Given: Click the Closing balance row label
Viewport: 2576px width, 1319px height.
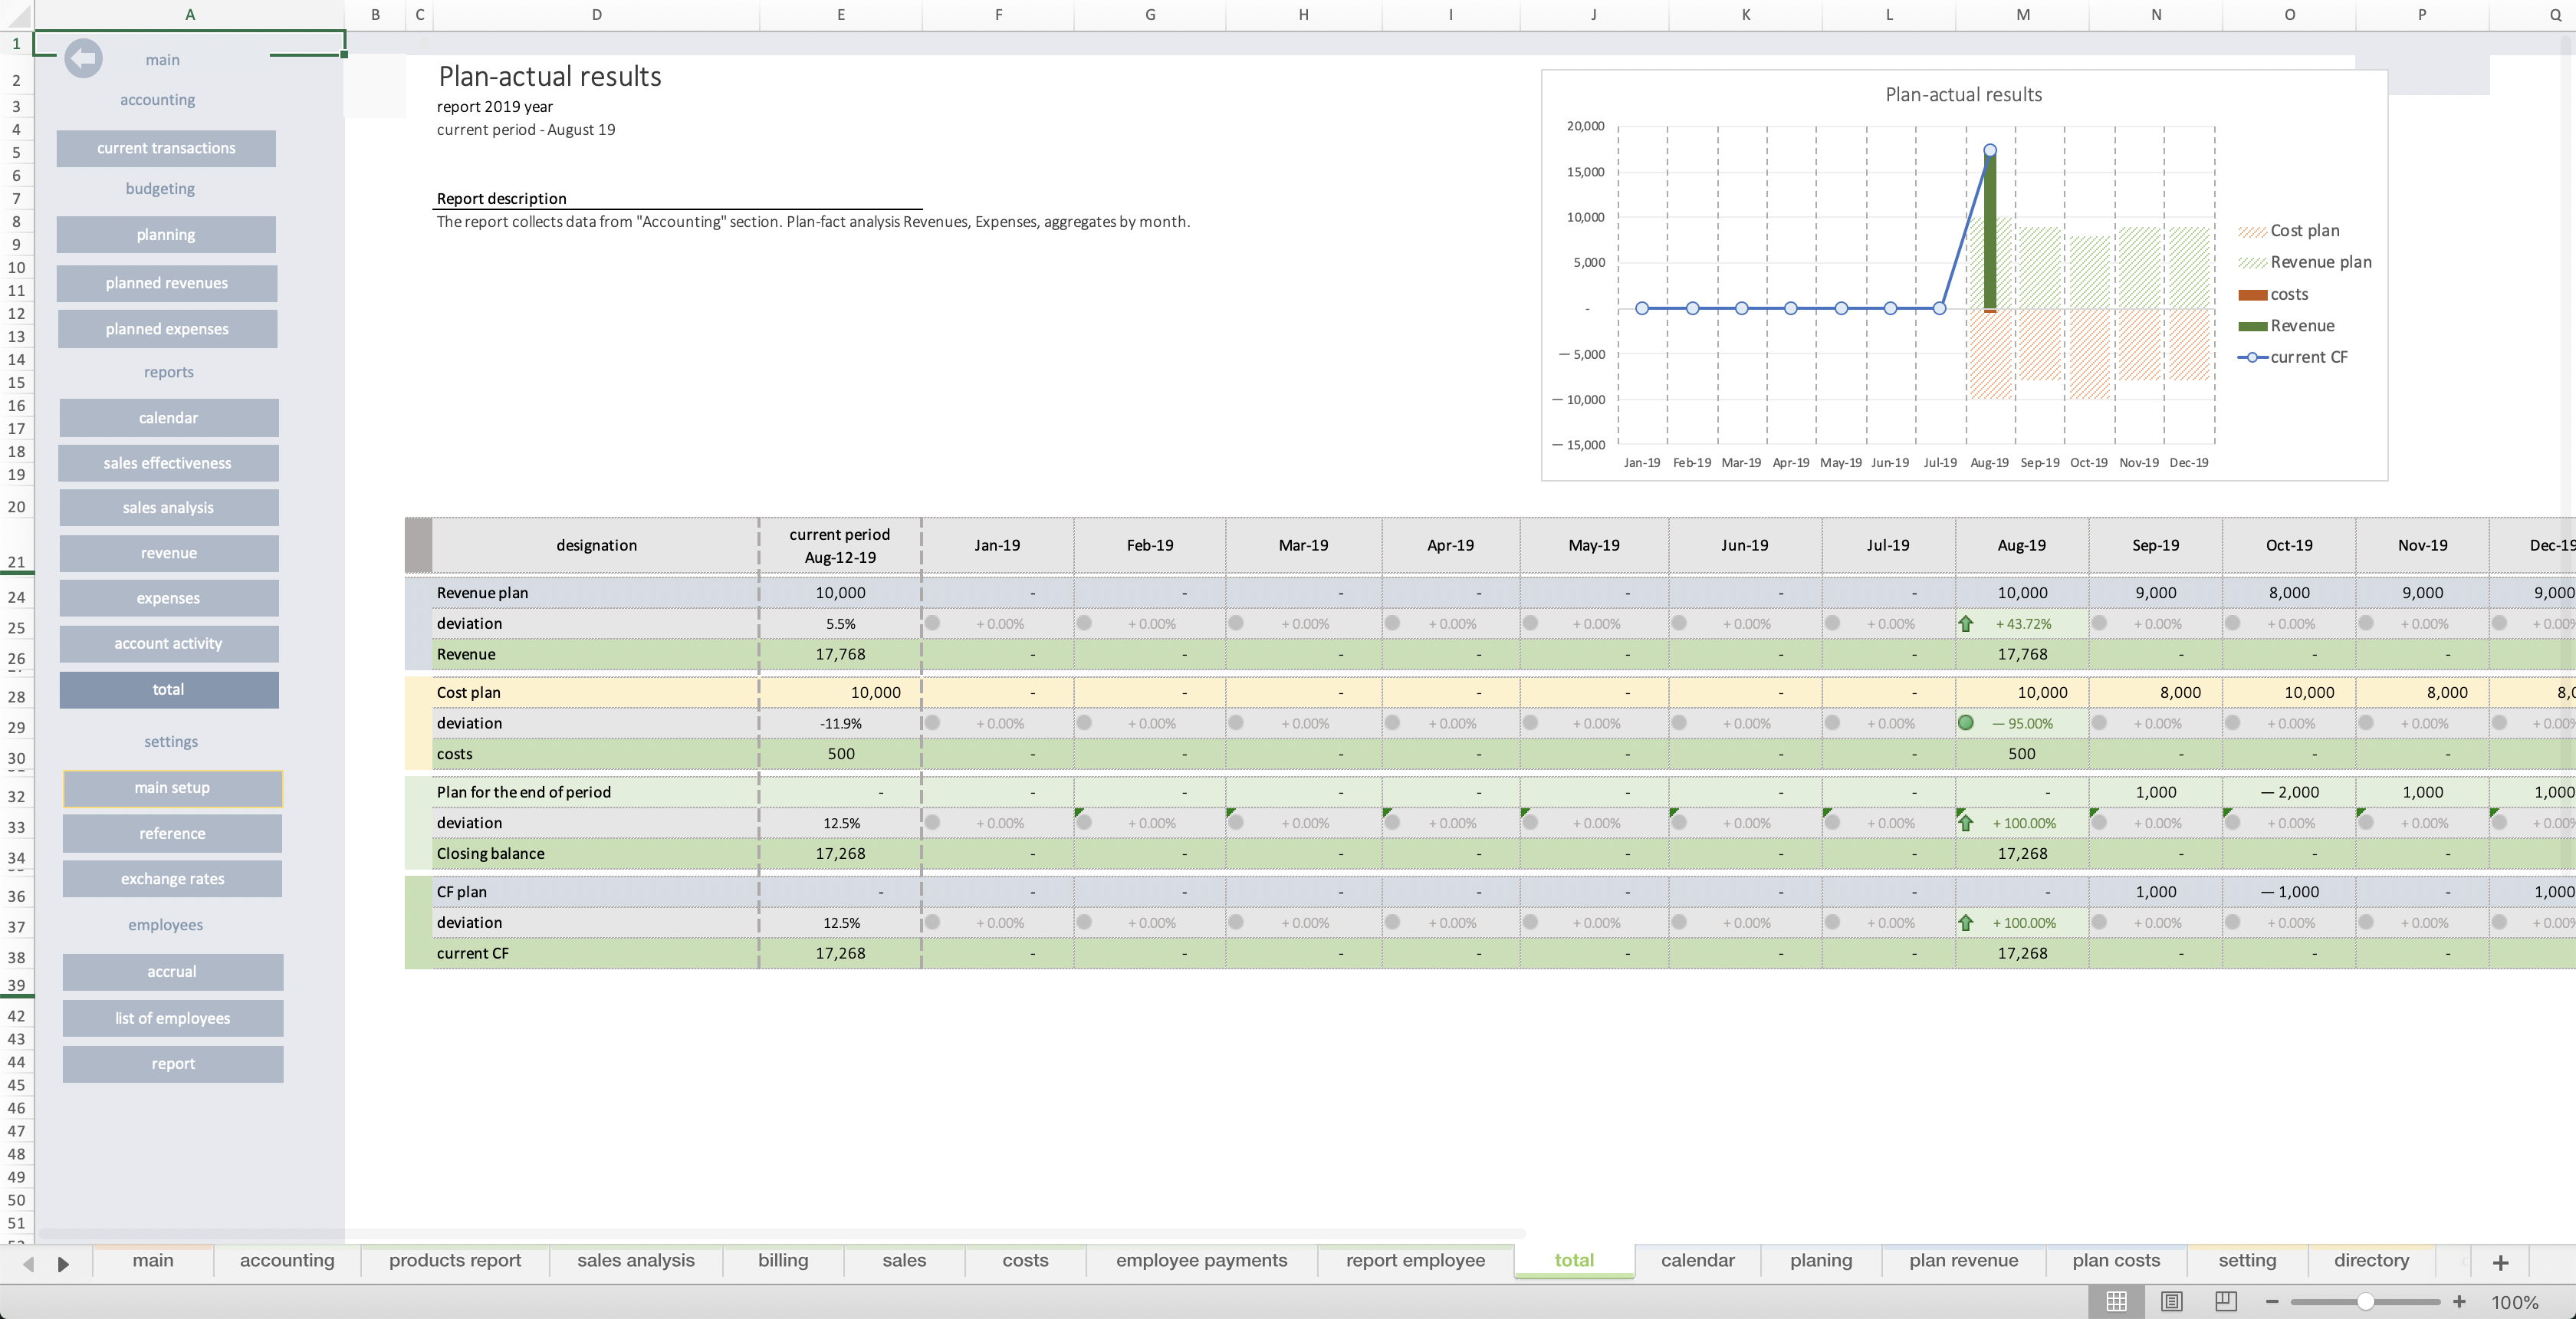Looking at the screenshot, I should 490,853.
